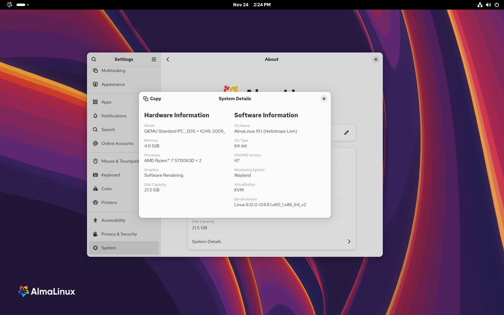Select the Color palette icon in the sidebar

click(x=95, y=189)
